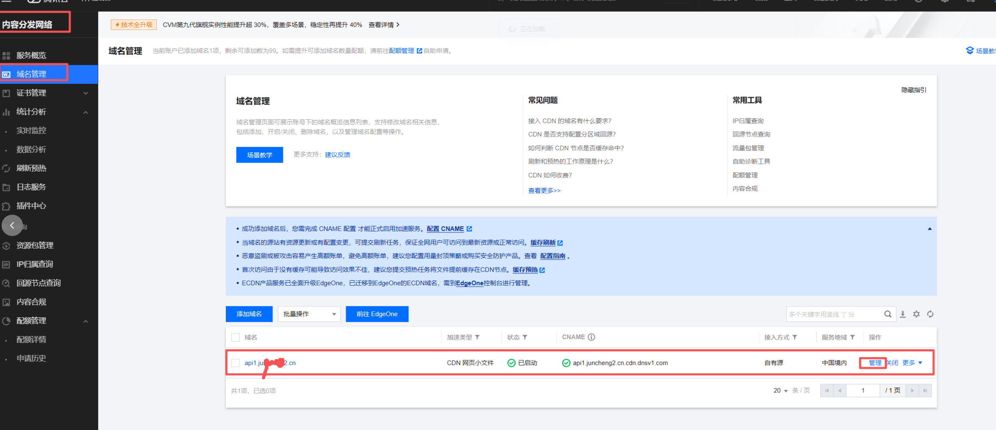Click the magnifier search icon in search box
This screenshot has height=430, width=996.
888,314
